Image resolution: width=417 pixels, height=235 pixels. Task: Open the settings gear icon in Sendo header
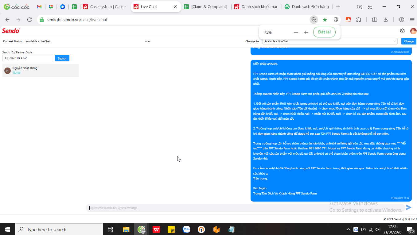click(x=402, y=31)
